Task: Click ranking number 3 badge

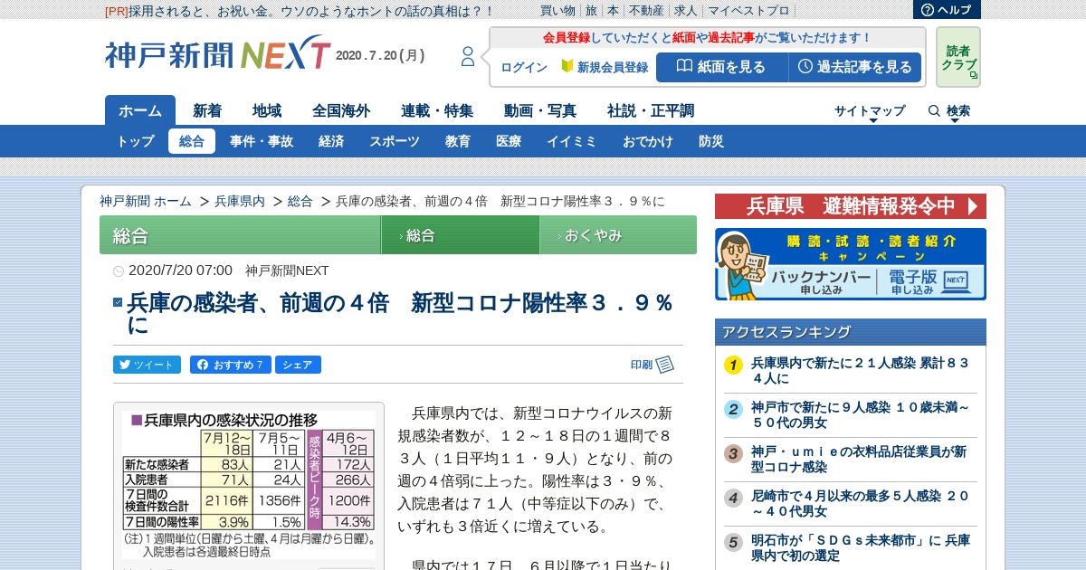Action: (733, 453)
